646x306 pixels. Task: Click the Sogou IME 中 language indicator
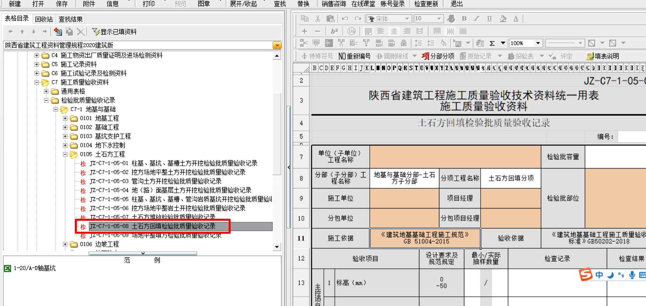coord(599,275)
